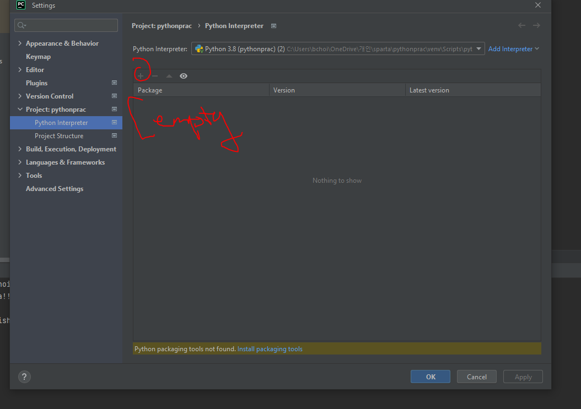
Task: Toggle show early releases eye icon
Action: coord(184,76)
